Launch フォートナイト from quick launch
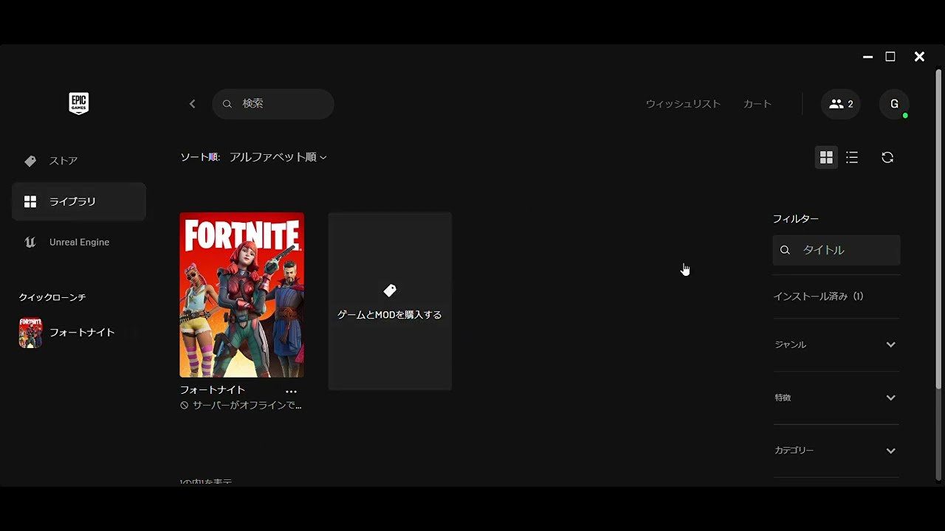The height and width of the screenshot is (531, 945). [67, 333]
